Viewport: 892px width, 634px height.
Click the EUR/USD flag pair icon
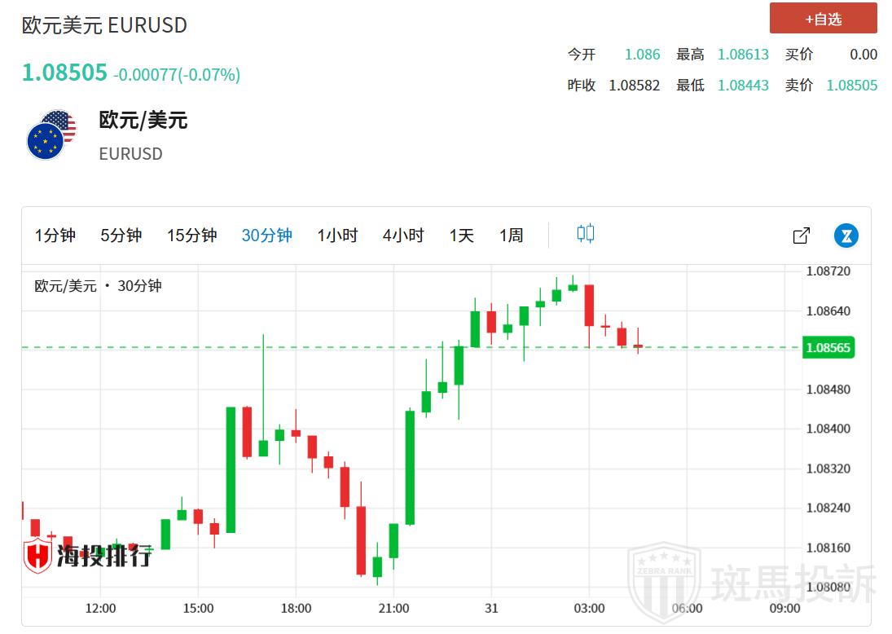(51, 135)
